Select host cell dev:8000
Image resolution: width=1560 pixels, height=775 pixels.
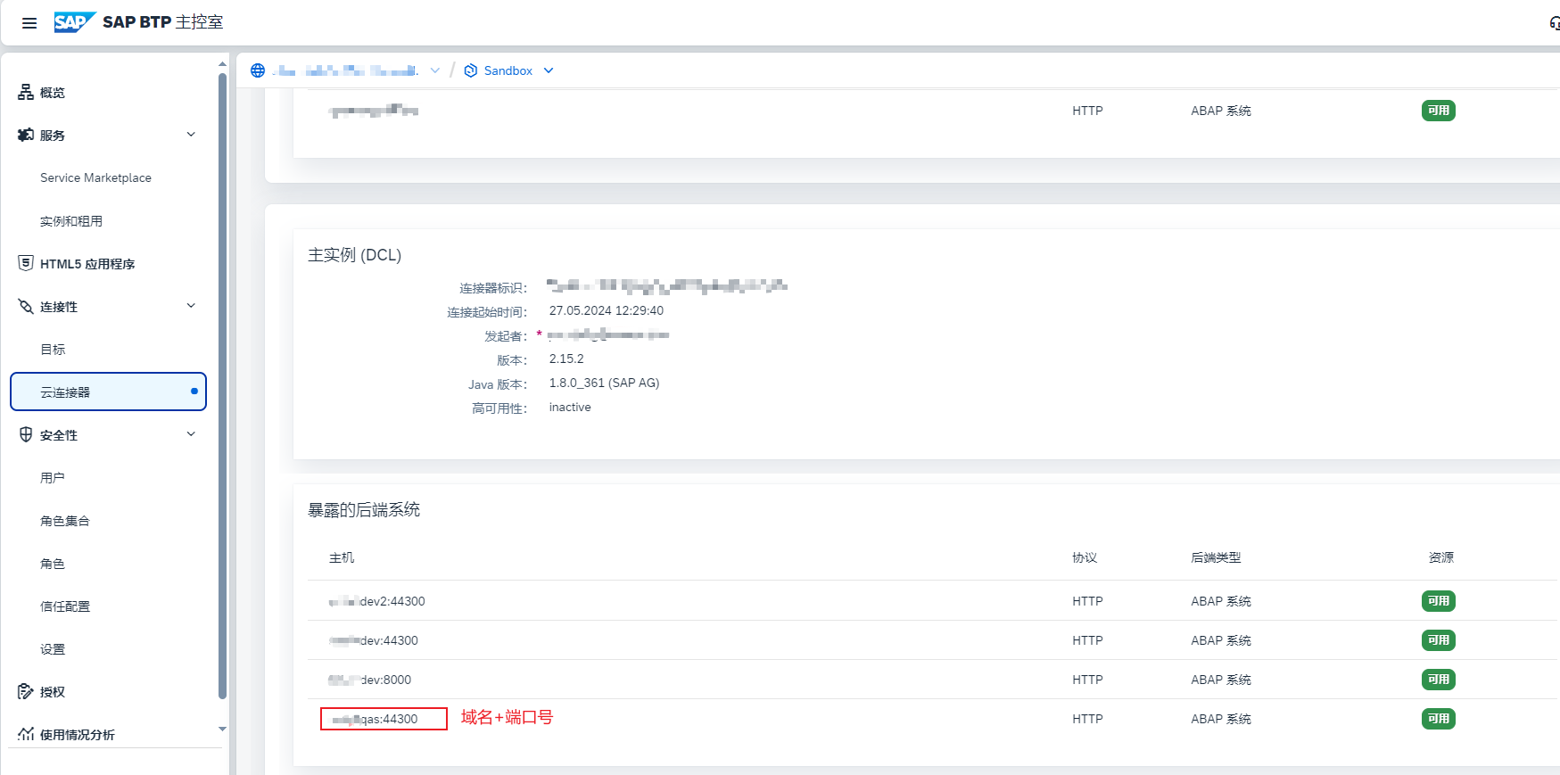pyautogui.click(x=369, y=680)
